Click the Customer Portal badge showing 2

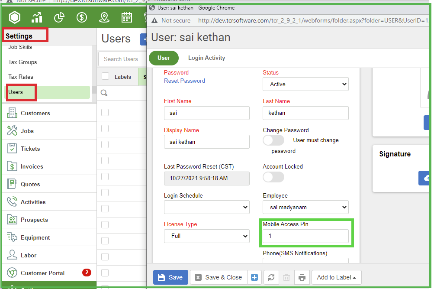coord(87,273)
